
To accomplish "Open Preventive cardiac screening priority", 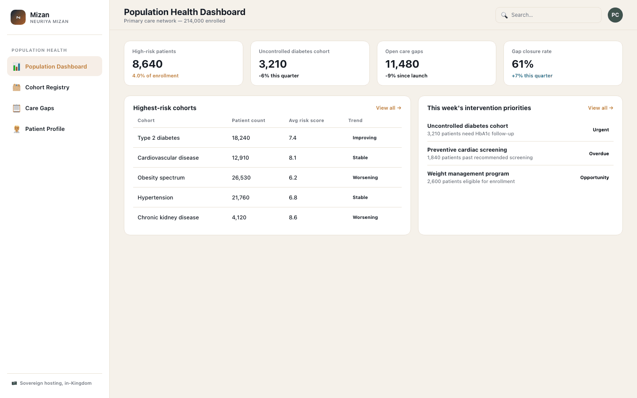I will [x=520, y=153].
